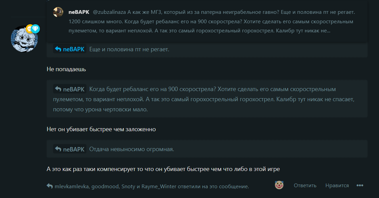Open the post author's anime avatar

click(x=24, y=39)
